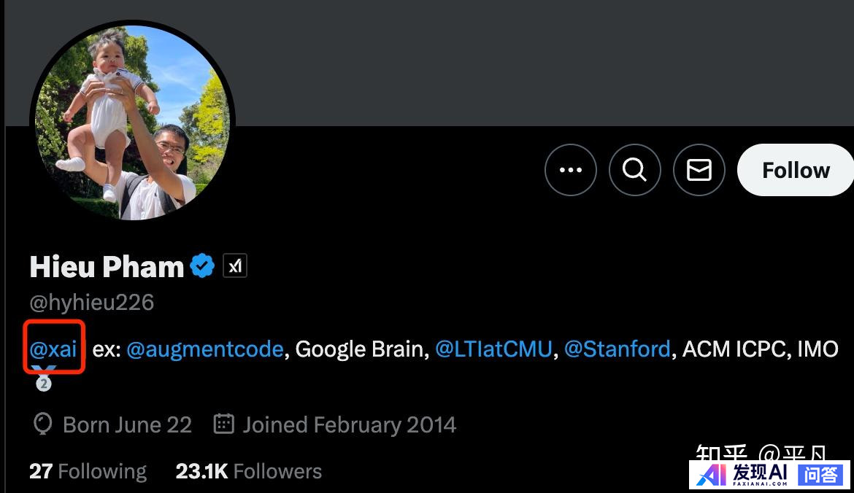View the 27 Following list
The height and width of the screenshot is (493, 854).
pos(88,470)
